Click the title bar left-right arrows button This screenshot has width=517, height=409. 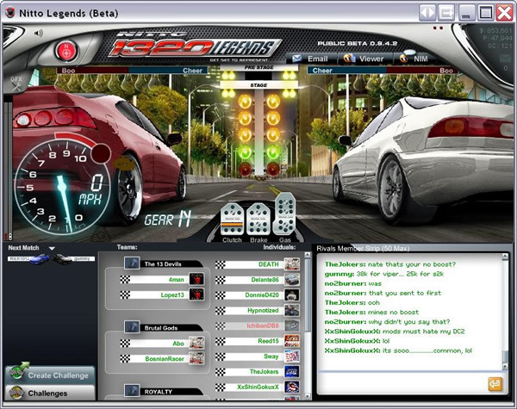427,13
